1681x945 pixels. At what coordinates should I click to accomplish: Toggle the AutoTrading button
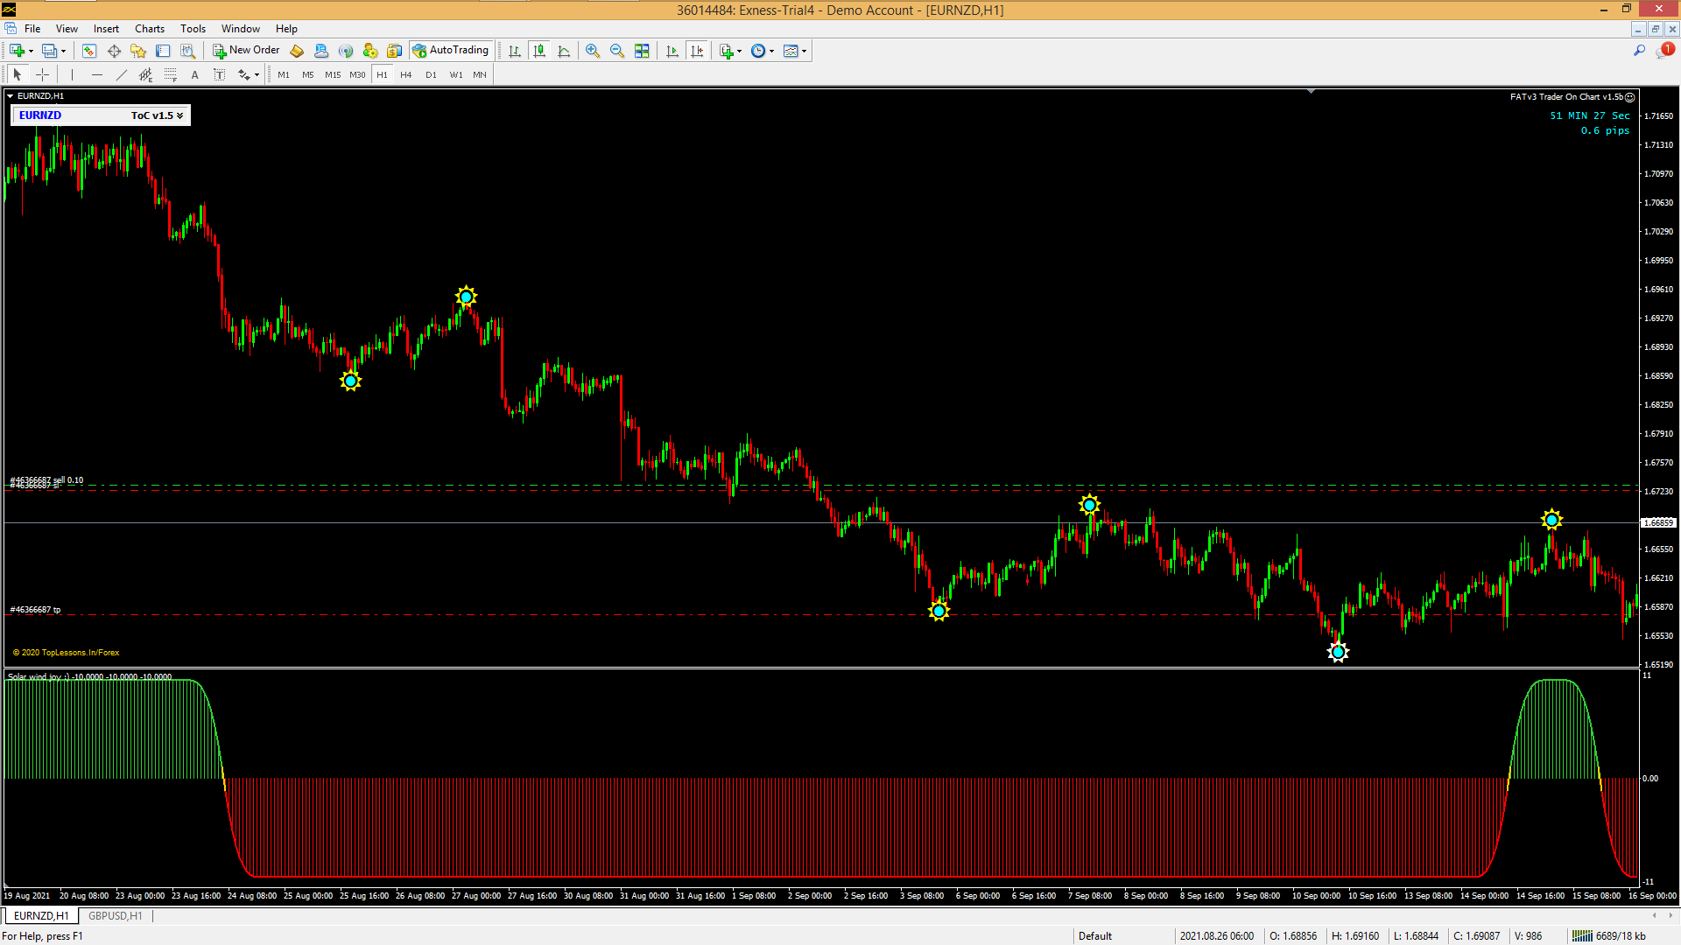click(451, 50)
